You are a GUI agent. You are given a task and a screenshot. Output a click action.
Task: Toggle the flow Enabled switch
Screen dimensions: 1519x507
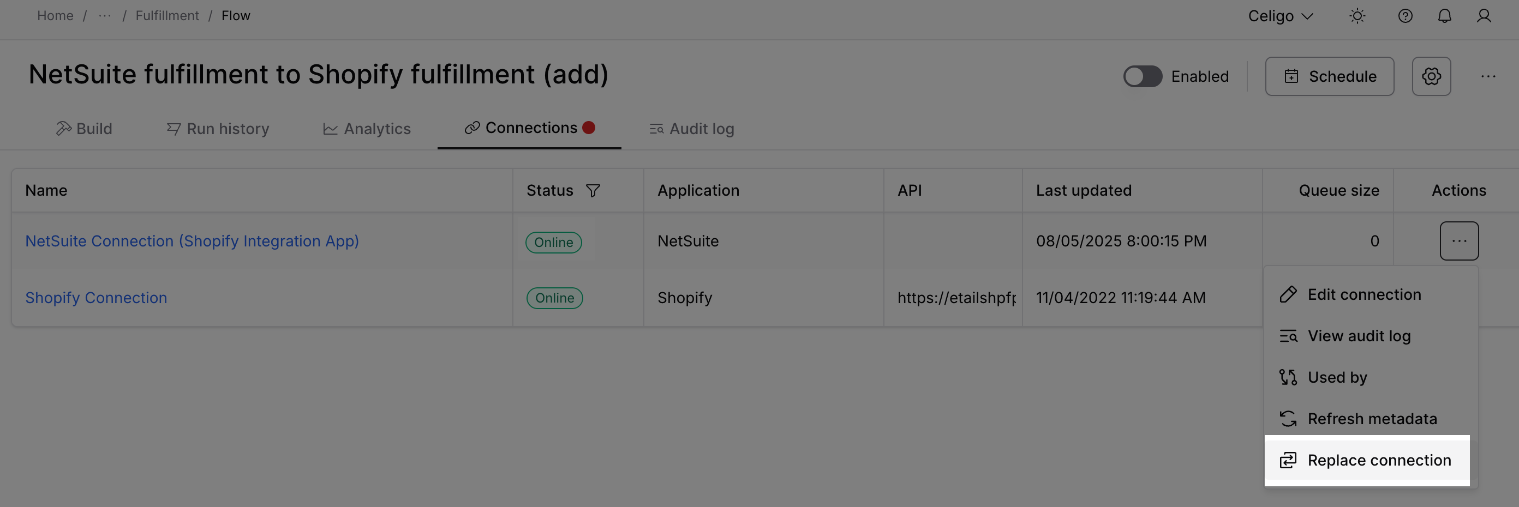(x=1142, y=76)
